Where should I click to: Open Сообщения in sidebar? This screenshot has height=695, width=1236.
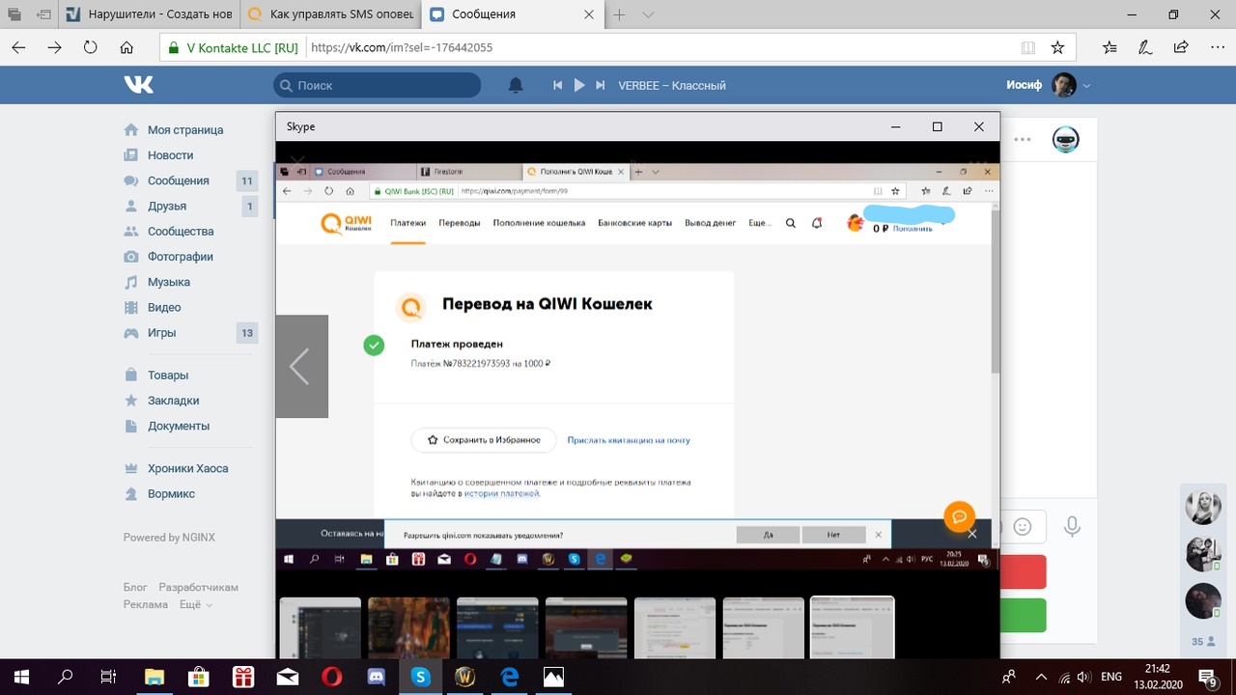point(178,181)
